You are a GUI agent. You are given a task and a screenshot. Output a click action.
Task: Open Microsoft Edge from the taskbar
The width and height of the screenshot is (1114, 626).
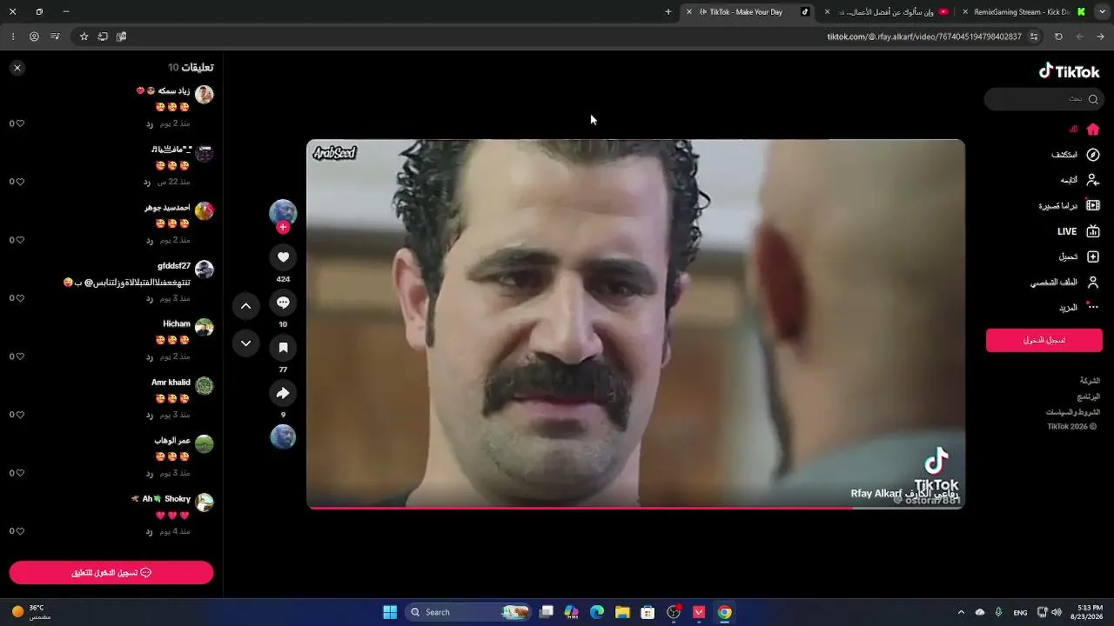(x=597, y=612)
